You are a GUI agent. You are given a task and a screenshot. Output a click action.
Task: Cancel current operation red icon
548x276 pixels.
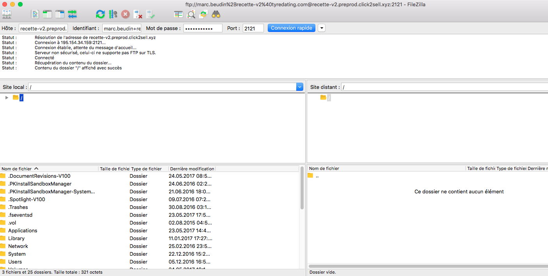click(125, 14)
